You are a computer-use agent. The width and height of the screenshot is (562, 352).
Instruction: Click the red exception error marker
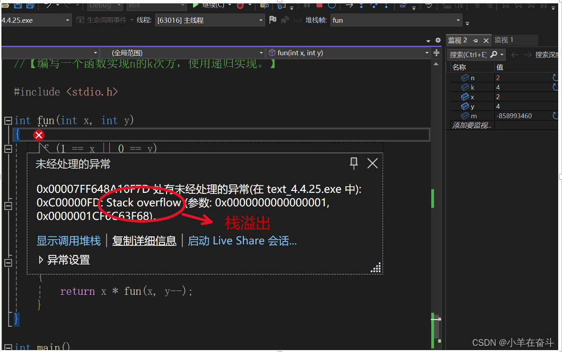point(39,135)
